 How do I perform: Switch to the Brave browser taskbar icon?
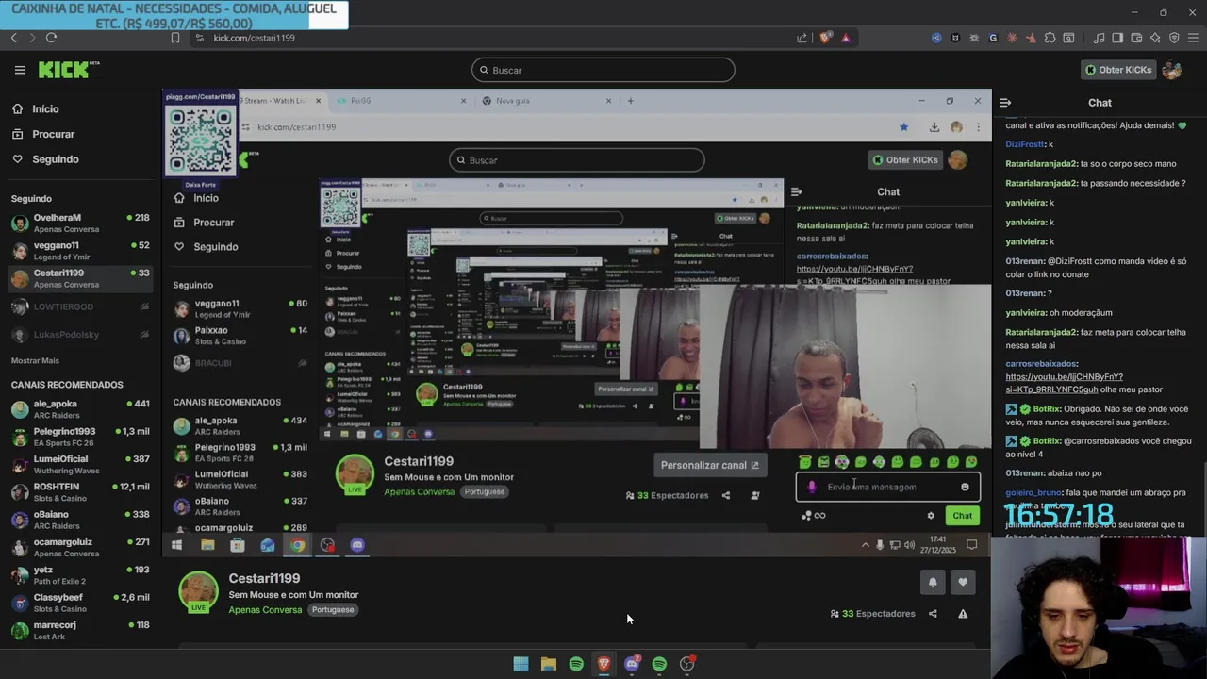click(x=603, y=664)
